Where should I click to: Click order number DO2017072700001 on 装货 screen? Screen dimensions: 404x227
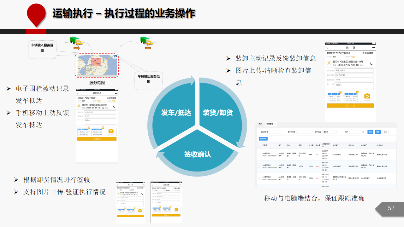coord(339,53)
